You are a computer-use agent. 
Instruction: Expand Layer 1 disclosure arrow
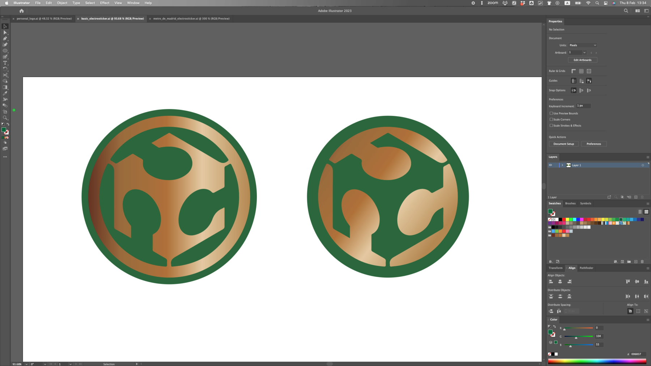(562, 165)
